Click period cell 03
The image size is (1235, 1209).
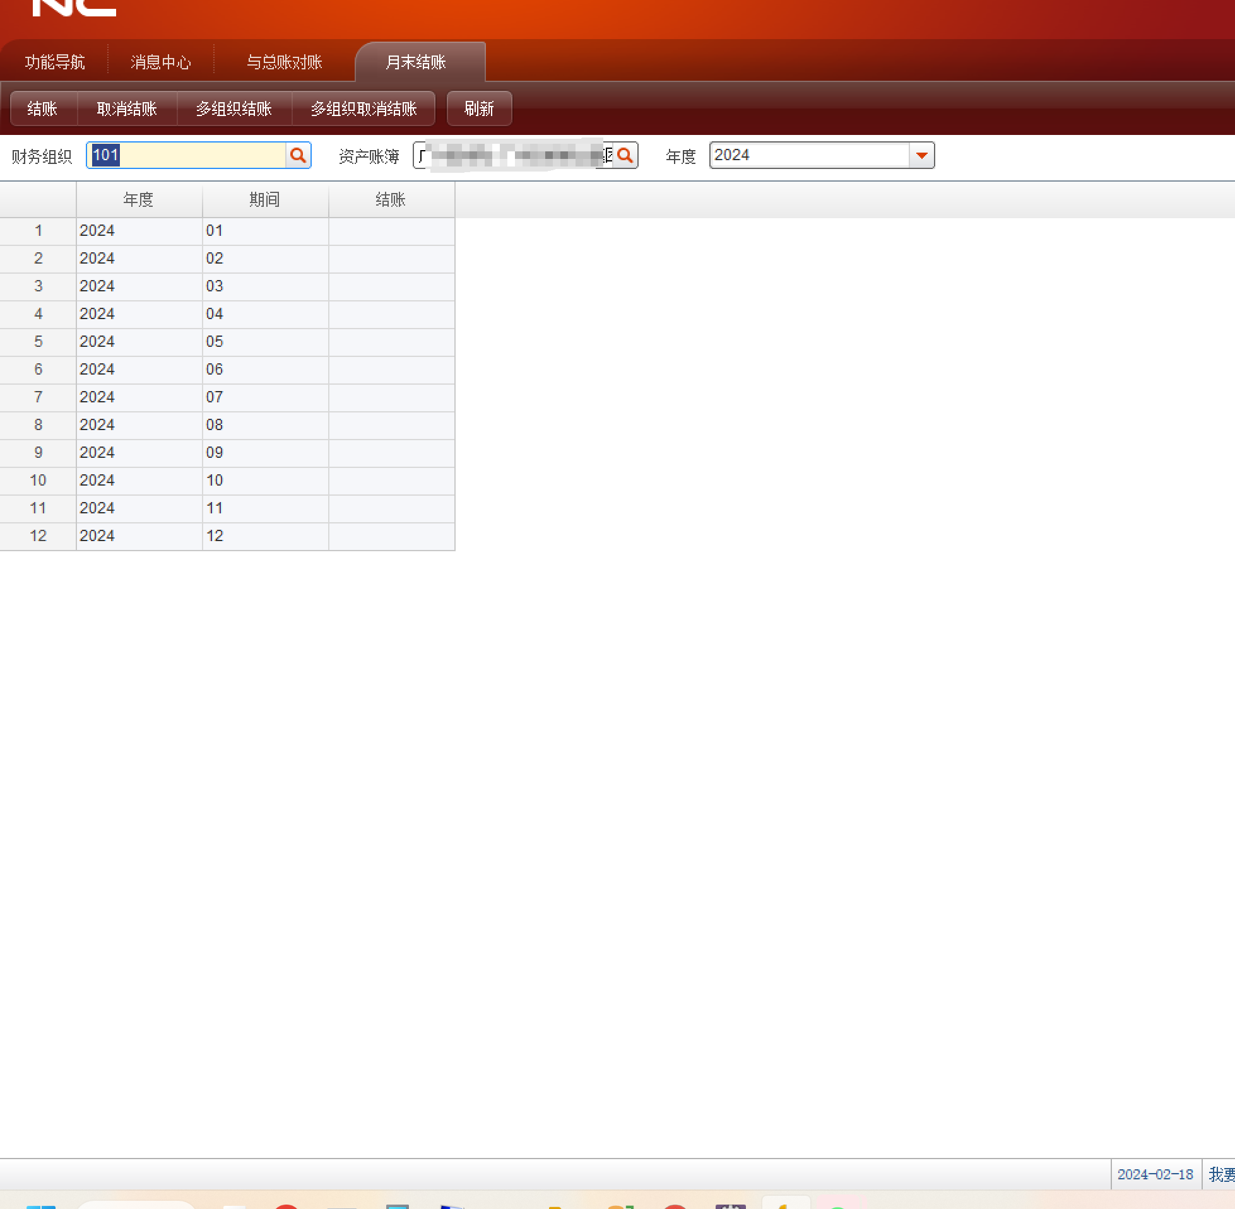click(x=266, y=286)
